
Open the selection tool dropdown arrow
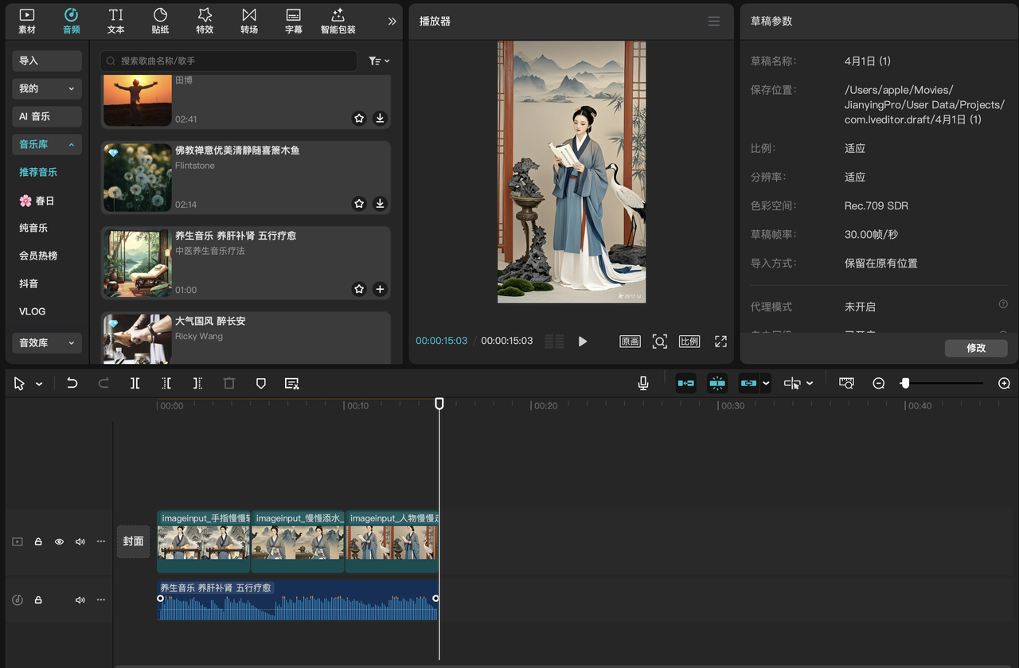tap(39, 384)
